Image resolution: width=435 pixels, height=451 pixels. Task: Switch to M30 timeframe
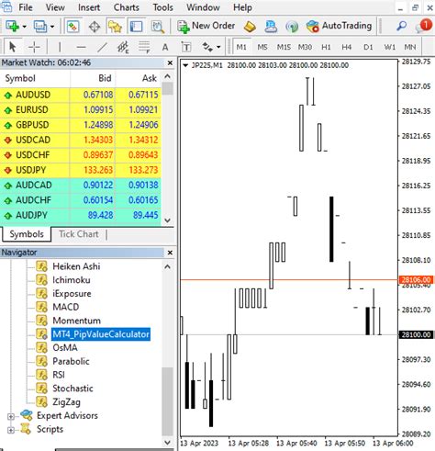click(x=305, y=47)
